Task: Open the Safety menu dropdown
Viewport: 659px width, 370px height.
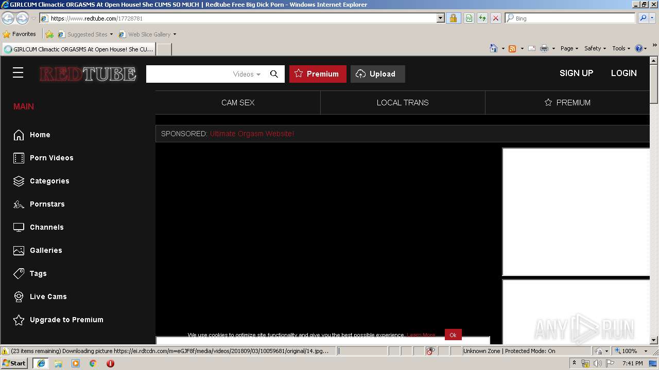Action: tap(595, 48)
